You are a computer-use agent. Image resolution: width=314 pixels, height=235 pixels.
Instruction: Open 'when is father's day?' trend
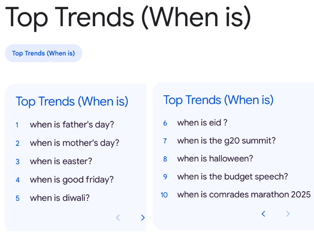coord(72,125)
